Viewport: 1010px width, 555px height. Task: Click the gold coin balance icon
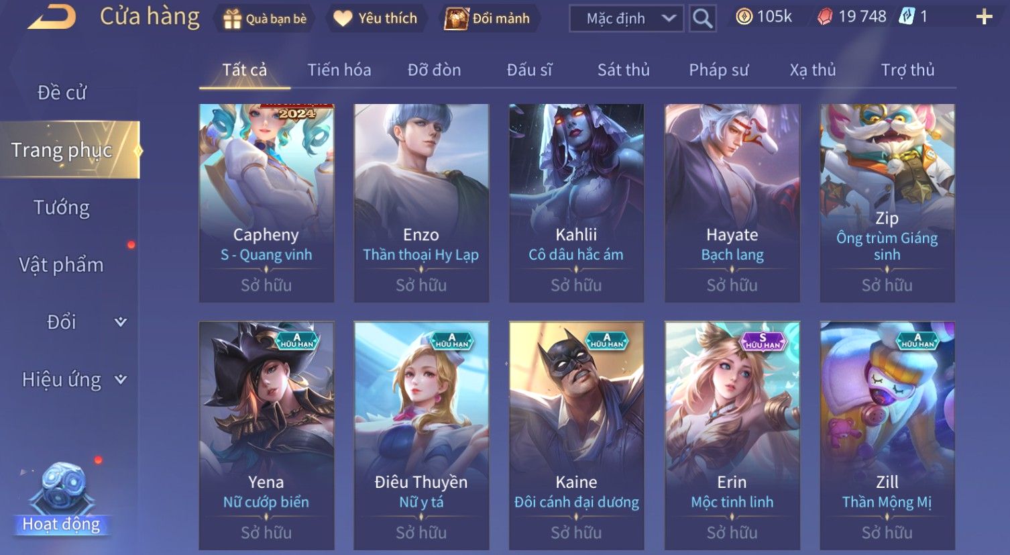coord(744,17)
